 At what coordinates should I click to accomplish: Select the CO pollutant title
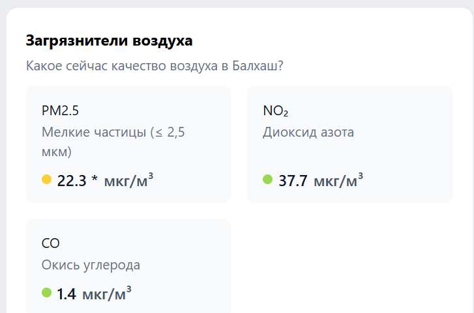51,243
